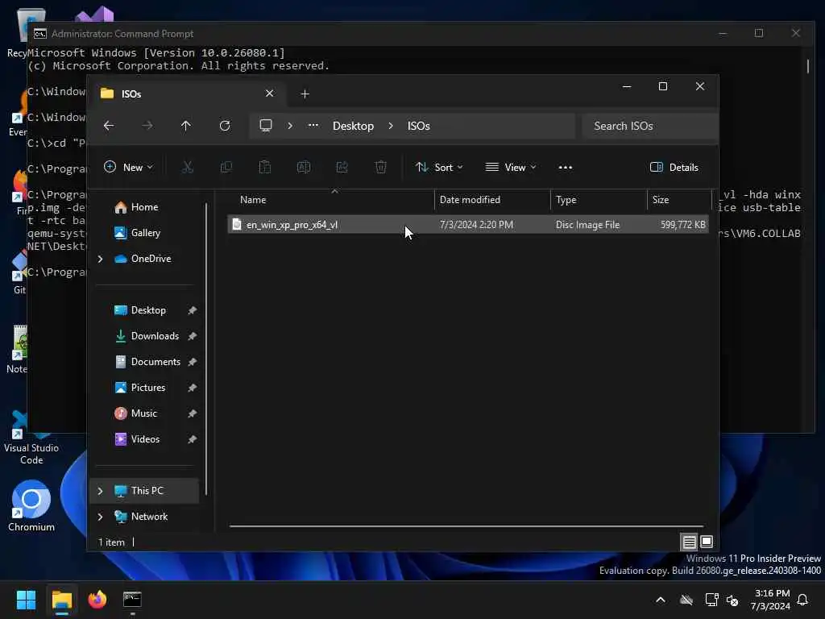Click Desktop in the breadcrumb path
Image resolution: width=825 pixels, height=619 pixels.
pyautogui.click(x=353, y=126)
